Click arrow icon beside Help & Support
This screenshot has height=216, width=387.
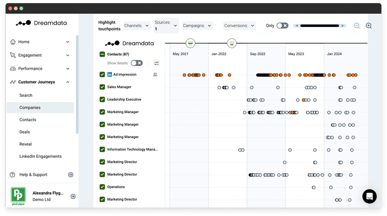[71, 175]
